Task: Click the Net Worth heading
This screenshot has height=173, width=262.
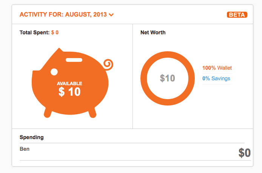Action: pyautogui.click(x=153, y=32)
